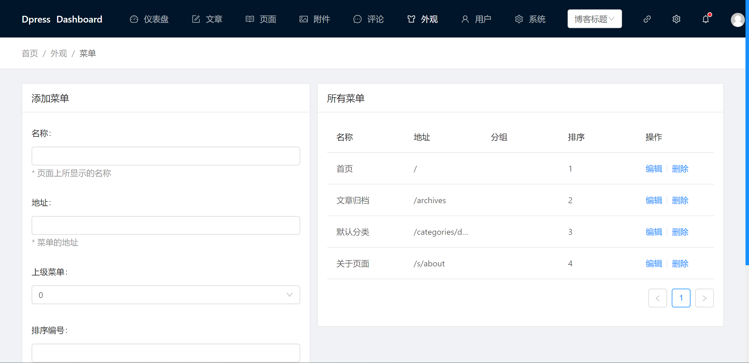The image size is (749, 363).
Task: Click the notification bell icon
Action: click(x=705, y=19)
